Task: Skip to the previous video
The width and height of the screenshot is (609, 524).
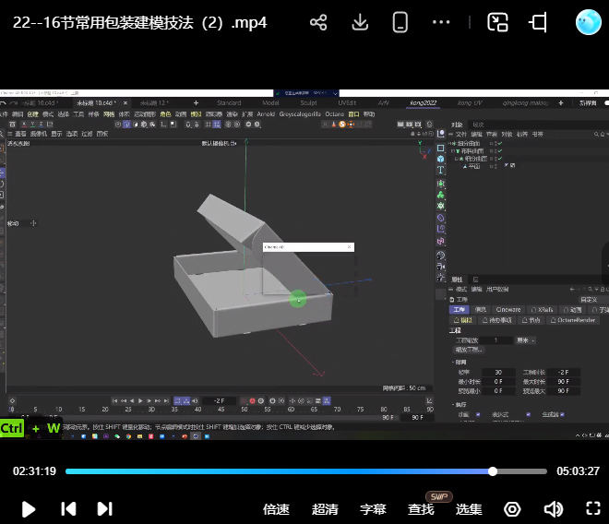Action: point(67,508)
